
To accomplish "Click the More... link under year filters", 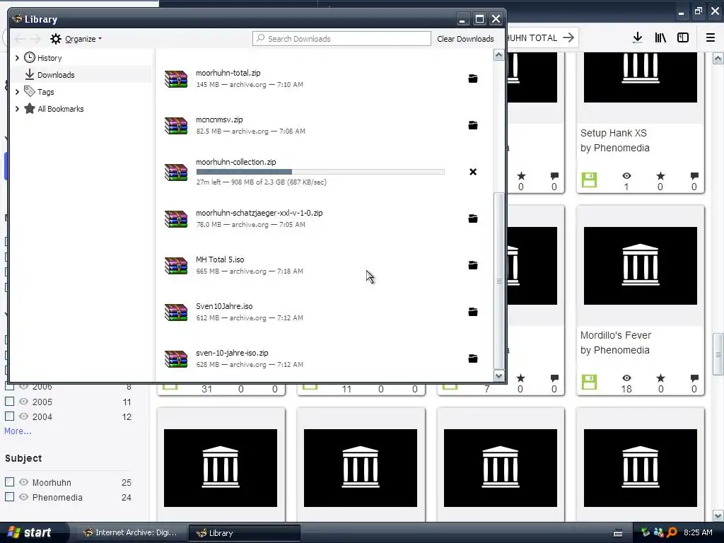I will 18,431.
